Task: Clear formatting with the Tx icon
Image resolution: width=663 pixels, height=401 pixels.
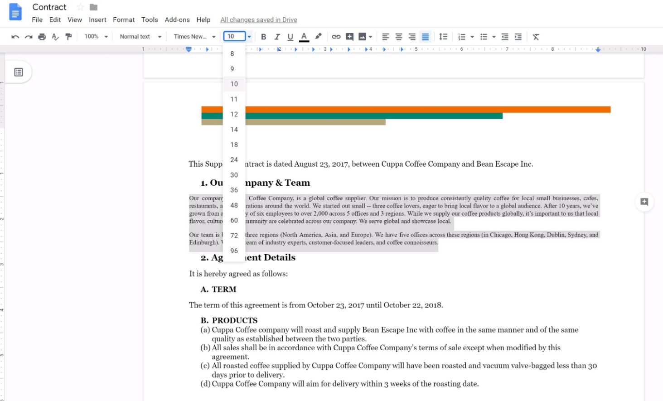Action: point(536,37)
